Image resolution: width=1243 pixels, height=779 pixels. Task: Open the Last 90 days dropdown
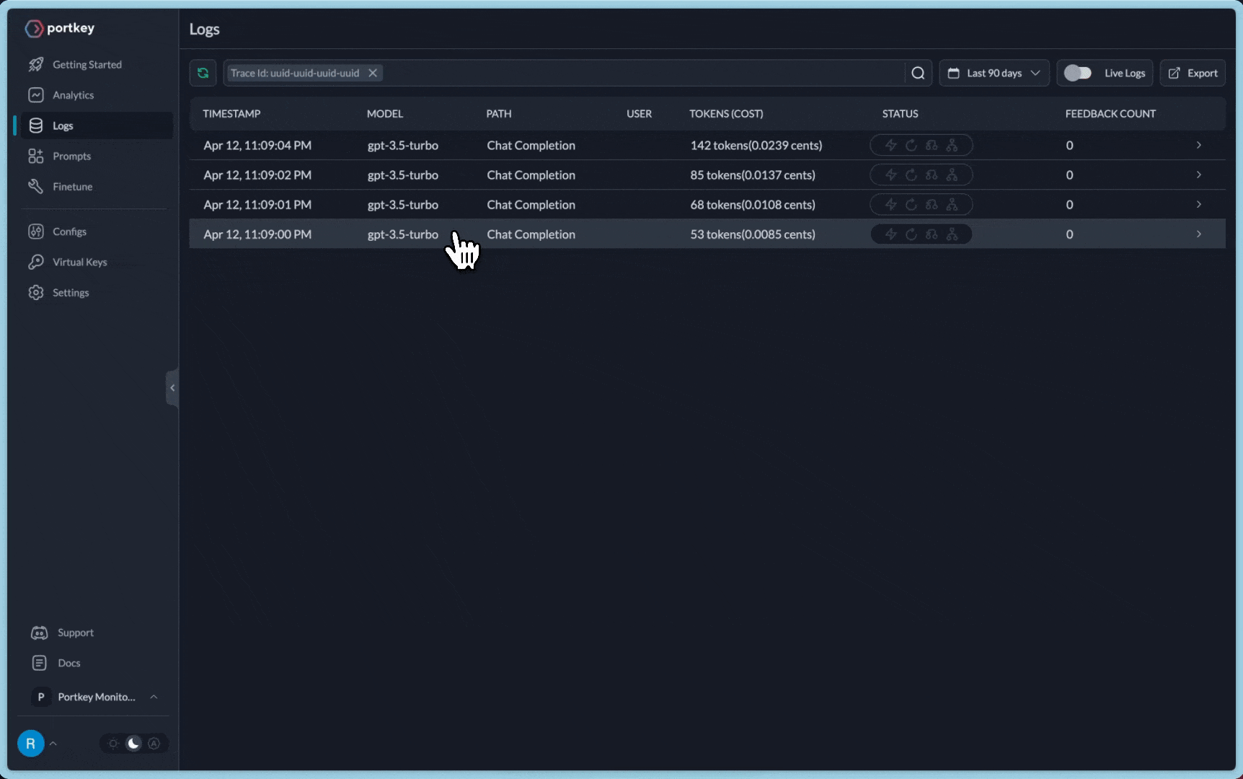pos(994,73)
